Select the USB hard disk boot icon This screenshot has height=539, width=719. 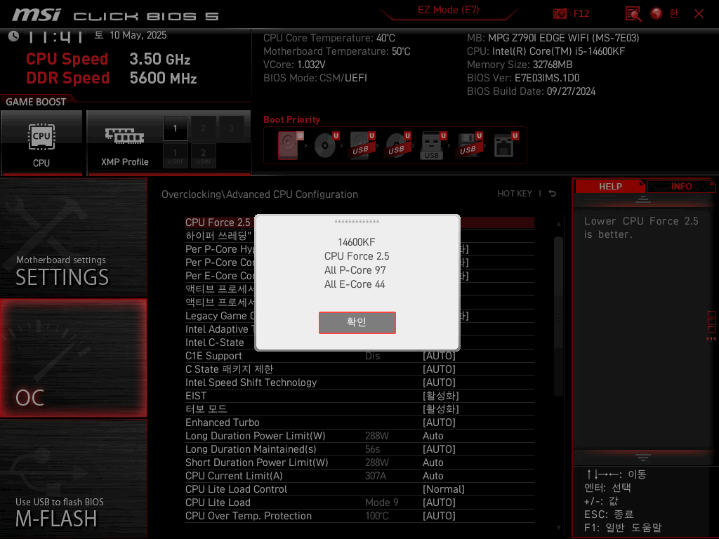pos(362,145)
